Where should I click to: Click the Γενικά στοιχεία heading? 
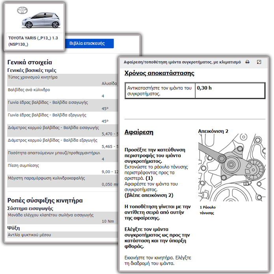pos(30,62)
